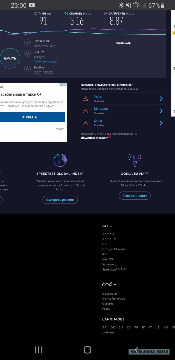Switch language to IT
Screen dimensions: 175x360
151,327
